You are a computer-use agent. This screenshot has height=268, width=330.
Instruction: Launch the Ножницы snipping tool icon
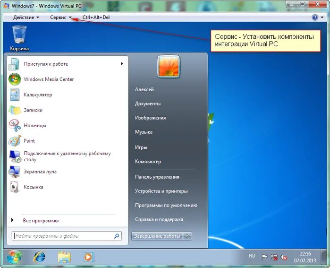tap(15, 125)
